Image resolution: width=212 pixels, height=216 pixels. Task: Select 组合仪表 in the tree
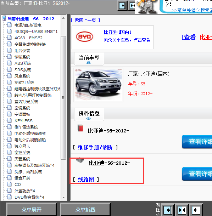tap(22, 51)
